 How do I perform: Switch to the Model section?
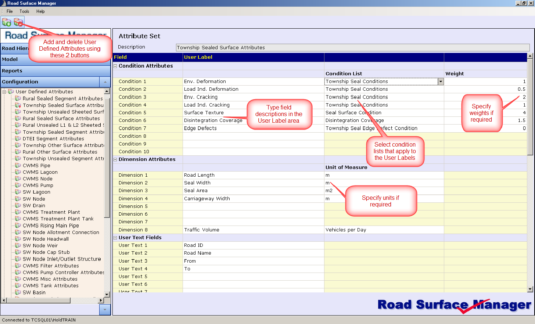[x=55, y=60]
